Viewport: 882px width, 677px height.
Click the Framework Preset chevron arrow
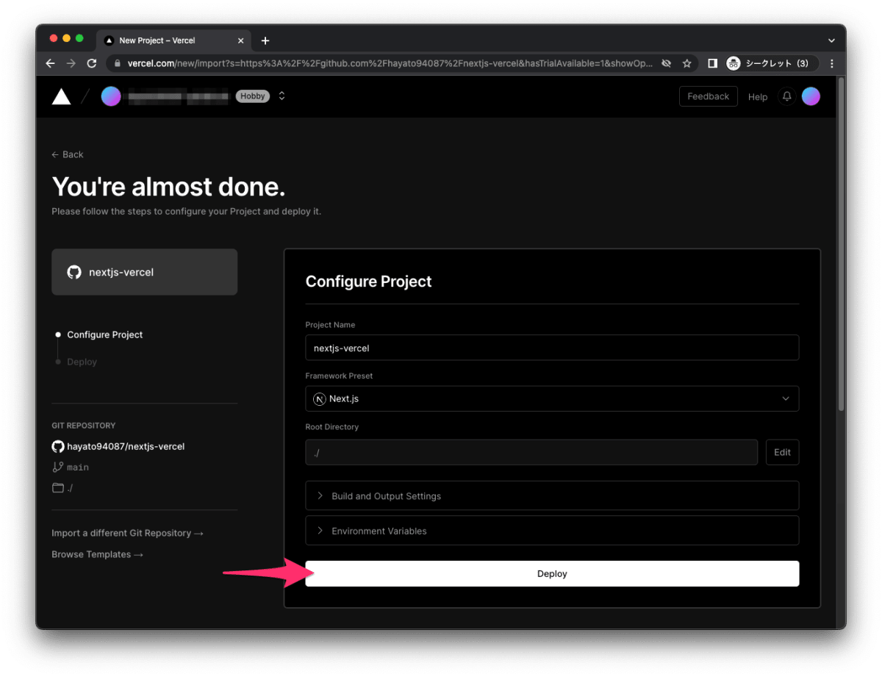pos(786,398)
